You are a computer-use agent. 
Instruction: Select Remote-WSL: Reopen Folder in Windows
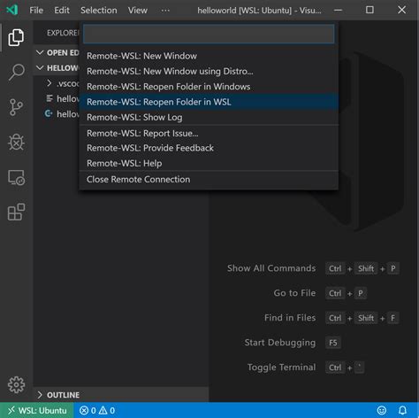(209, 87)
